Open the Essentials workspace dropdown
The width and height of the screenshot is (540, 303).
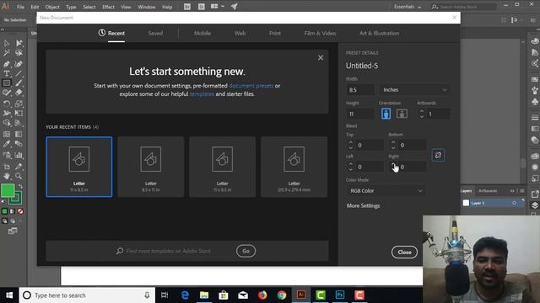[x=408, y=7]
